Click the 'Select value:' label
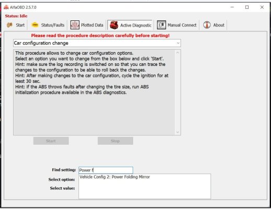This screenshot has height=209, width=271. 62,188
